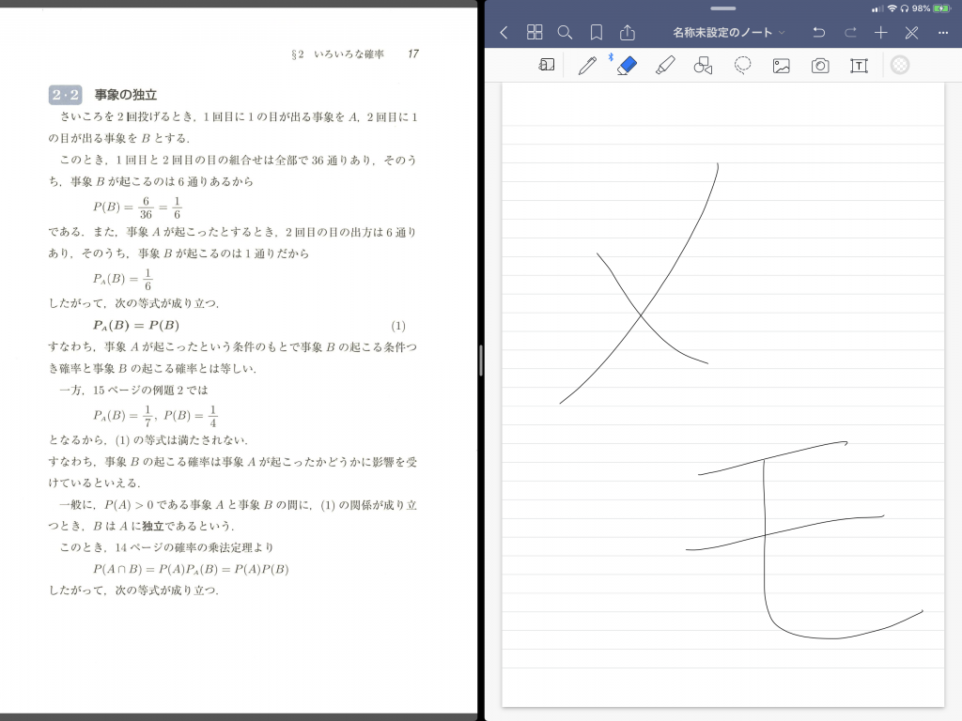Tap the headphones status icon

905,8
